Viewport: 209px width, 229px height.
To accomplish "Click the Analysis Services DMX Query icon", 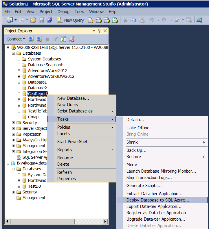I will (107, 20).
